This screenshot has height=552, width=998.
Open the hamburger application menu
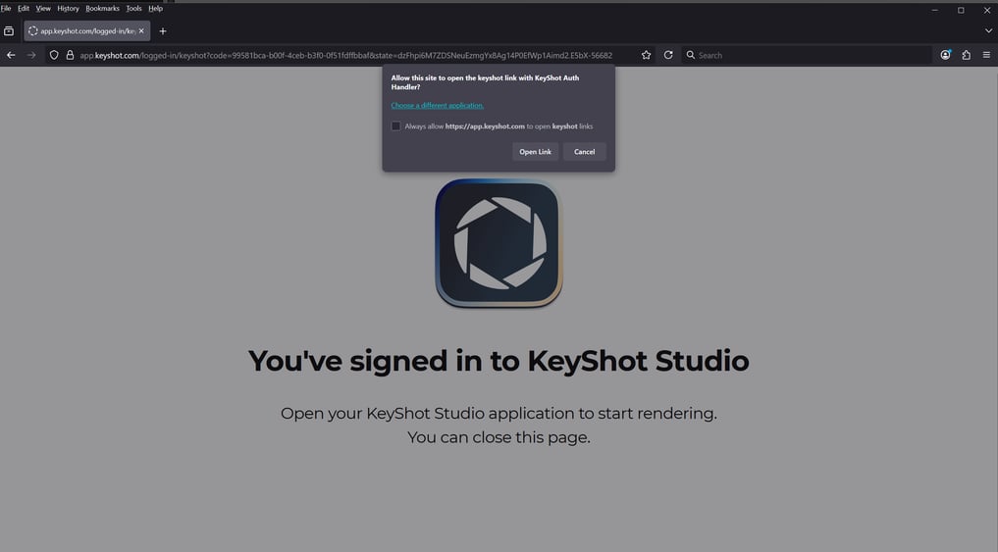coord(986,55)
